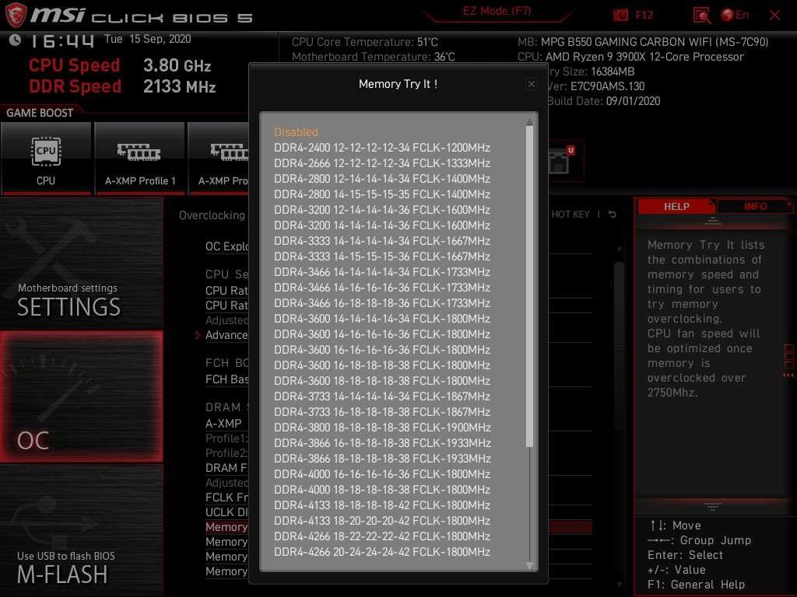
Task: Click the help panel red side arrows
Action: click(x=788, y=375)
